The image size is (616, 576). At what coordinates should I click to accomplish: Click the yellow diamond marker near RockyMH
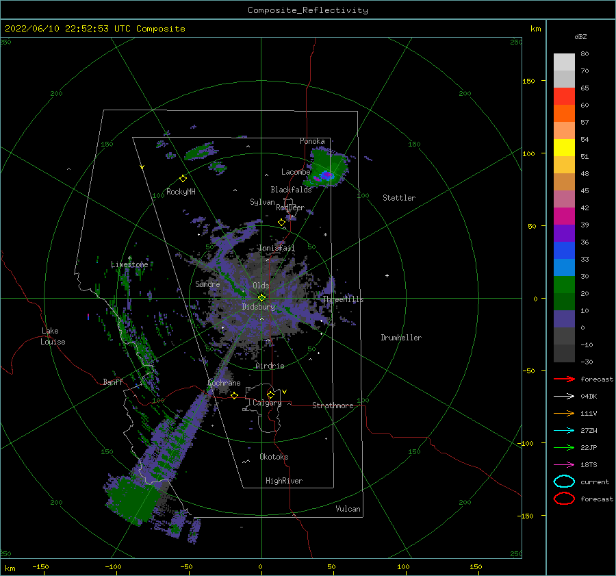(183, 179)
